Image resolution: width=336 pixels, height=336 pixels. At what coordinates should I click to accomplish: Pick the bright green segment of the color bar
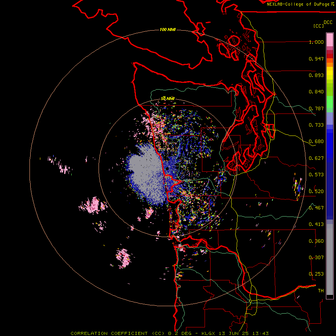tap(330, 102)
